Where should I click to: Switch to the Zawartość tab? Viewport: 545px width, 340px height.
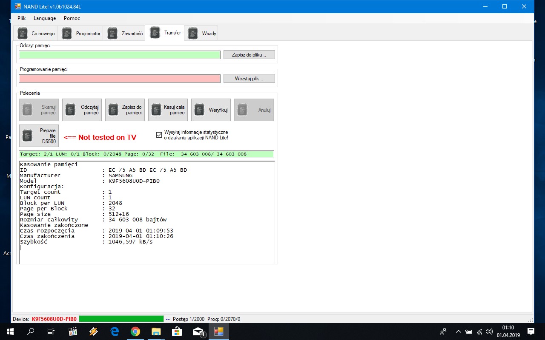124,34
